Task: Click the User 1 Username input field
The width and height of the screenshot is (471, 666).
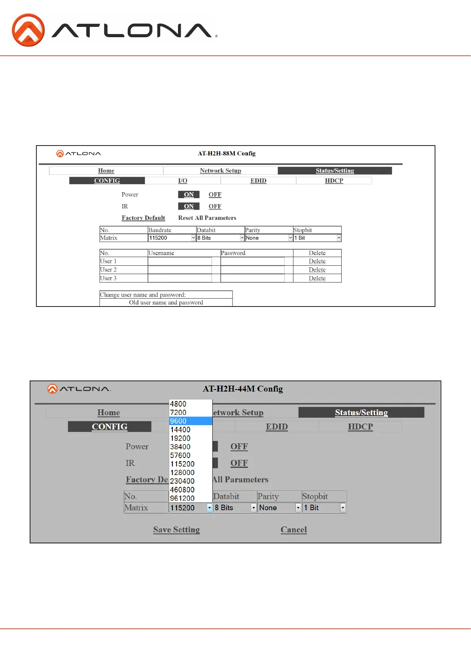Action: pyautogui.click(x=180, y=261)
